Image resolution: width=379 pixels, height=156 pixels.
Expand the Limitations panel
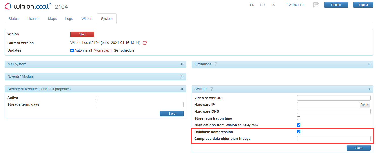click(369, 64)
